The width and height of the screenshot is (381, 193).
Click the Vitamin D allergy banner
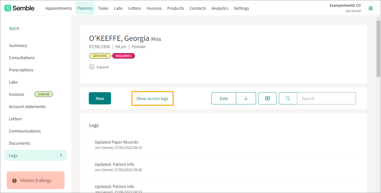[36, 180]
